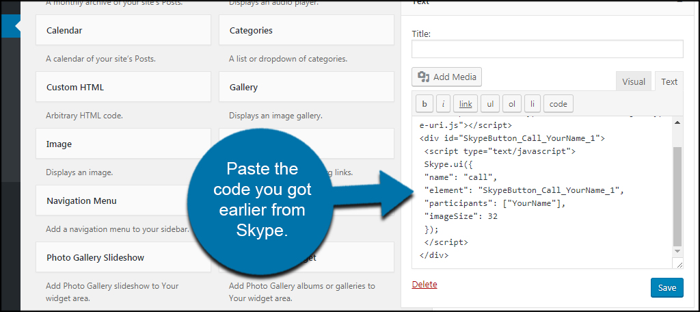Click the 'Arbitrary HTML code.' description

pyautogui.click(x=84, y=116)
